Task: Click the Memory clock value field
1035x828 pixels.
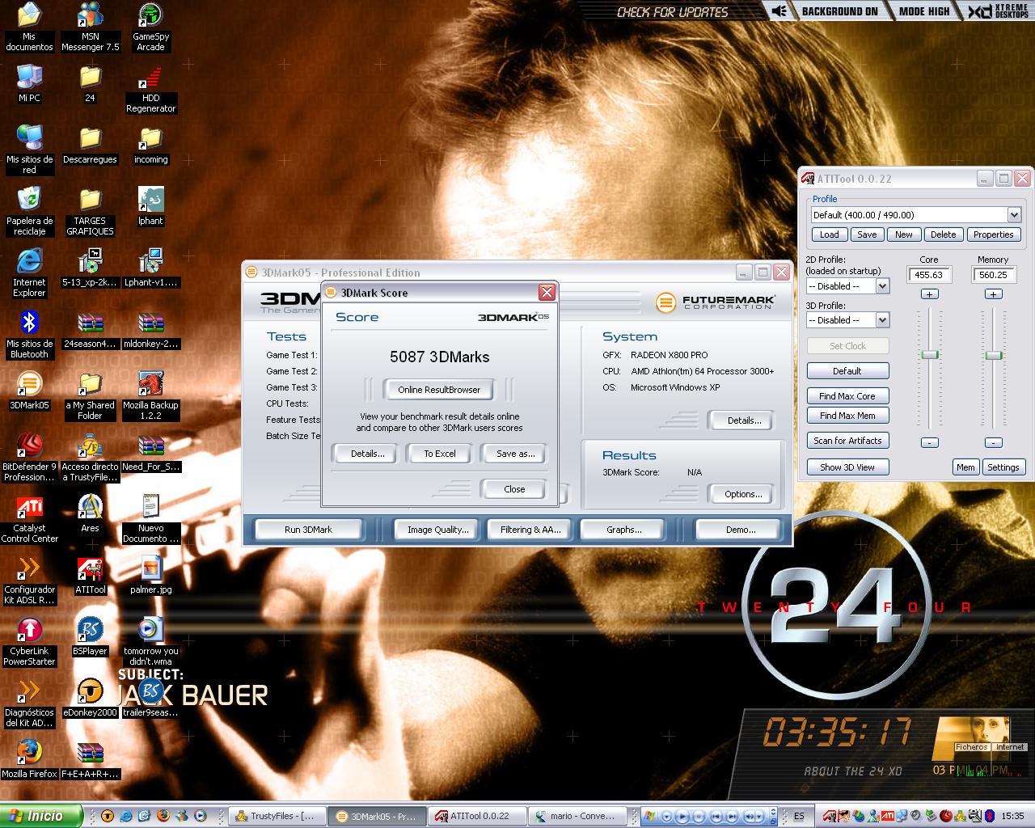Action: (993, 275)
